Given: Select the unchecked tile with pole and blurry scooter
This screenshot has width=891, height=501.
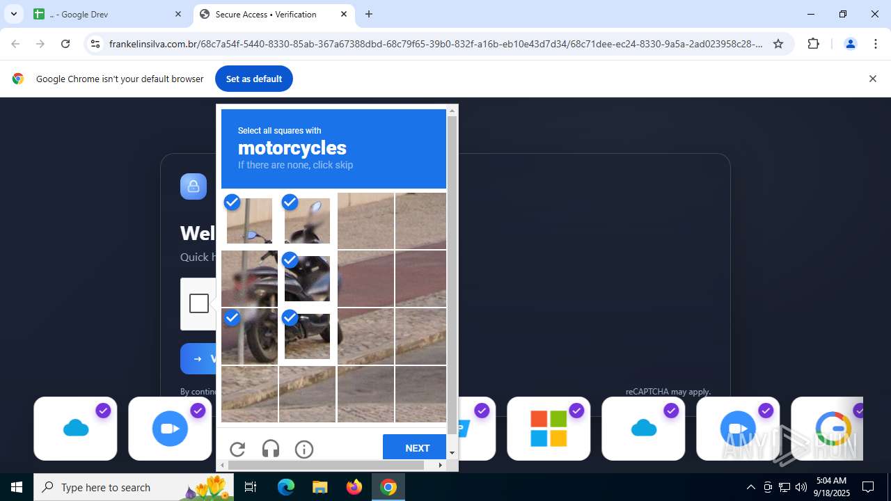Looking at the screenshot, I should [249, 278].
